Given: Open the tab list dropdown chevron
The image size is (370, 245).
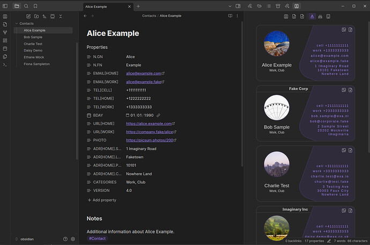Looking at the screenshot, I should point(230,6).
